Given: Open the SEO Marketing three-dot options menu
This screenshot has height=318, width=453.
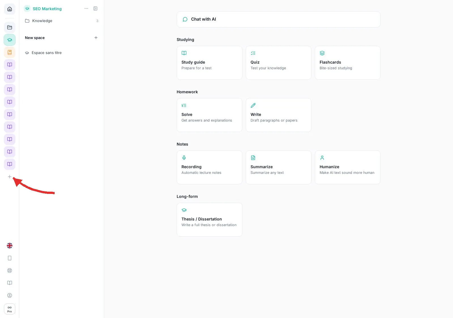Looking at the screenshot, I should [86, 9].
